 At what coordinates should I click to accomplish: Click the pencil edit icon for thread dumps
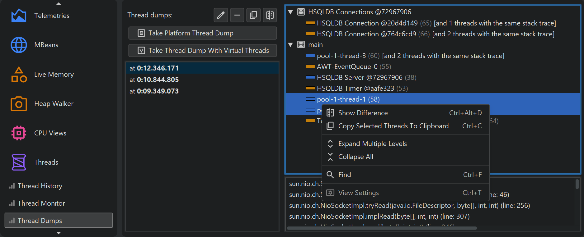click(x=221, y=15)
